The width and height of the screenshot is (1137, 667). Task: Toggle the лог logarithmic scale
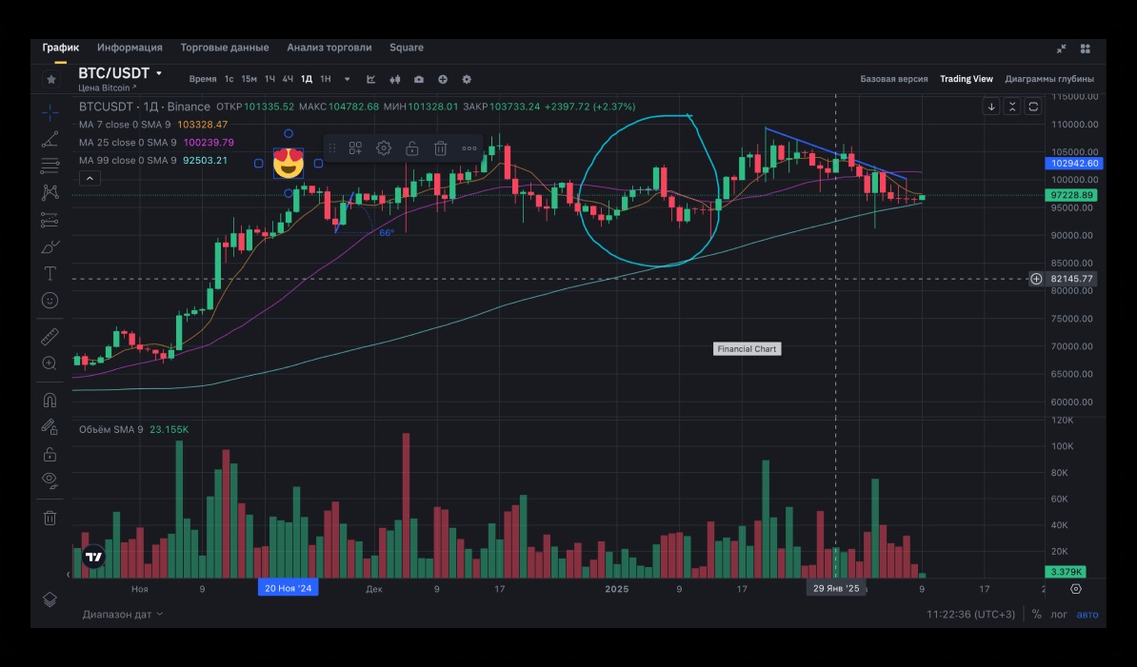pos(1060,614)
